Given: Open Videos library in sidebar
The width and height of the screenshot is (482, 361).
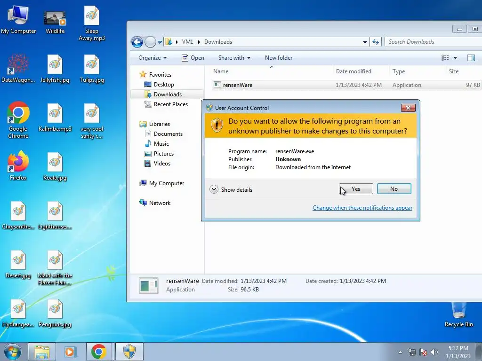Looking at the screenshot, I should click(157, 163).
